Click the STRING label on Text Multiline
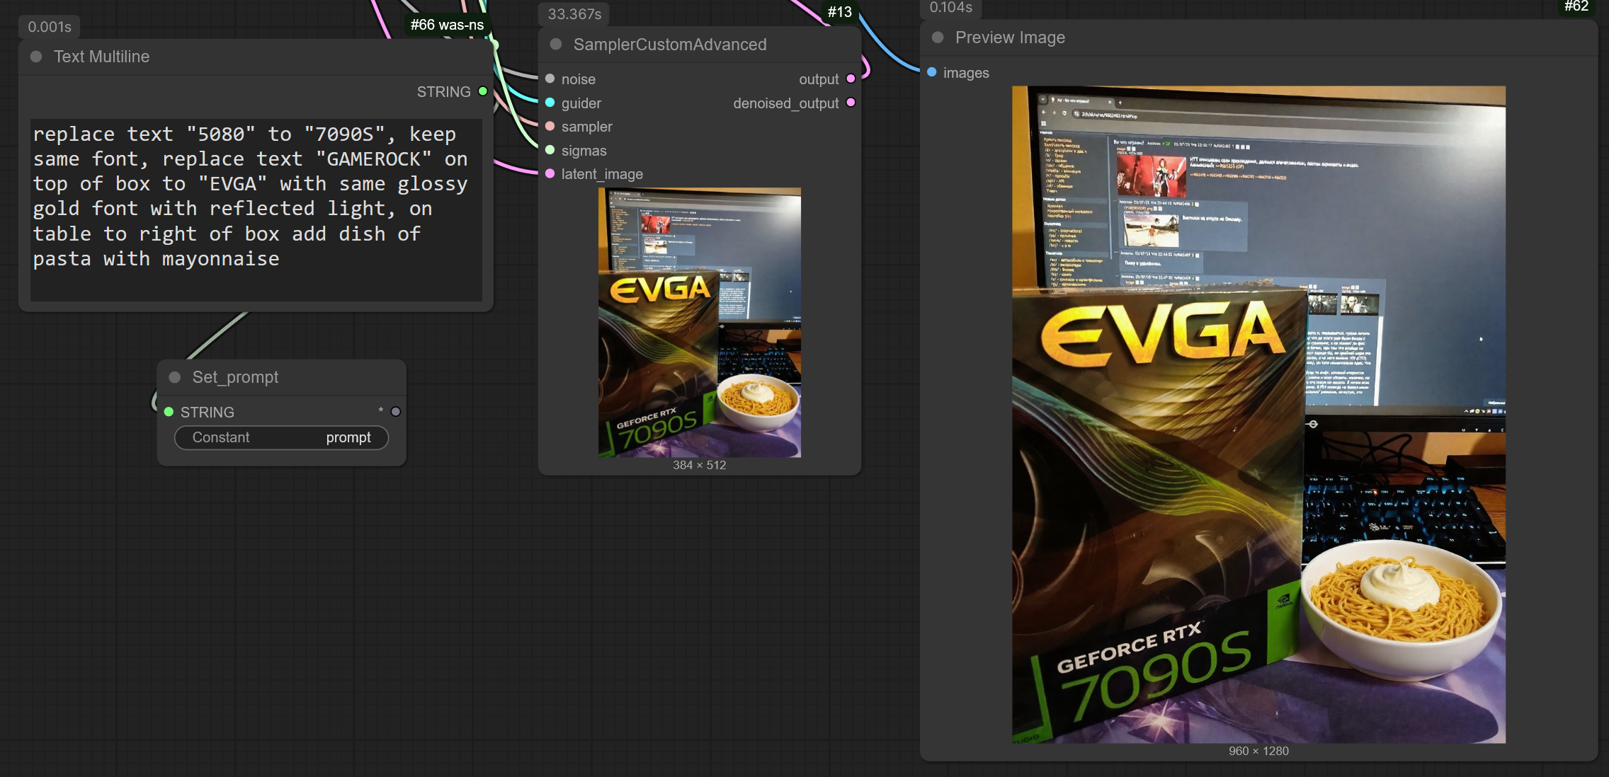1609x777 pixels. pos(443,92)
